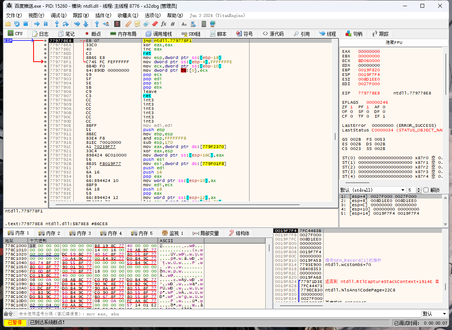Click the labels tag icon
452x330 pixels.
point(146,24)
